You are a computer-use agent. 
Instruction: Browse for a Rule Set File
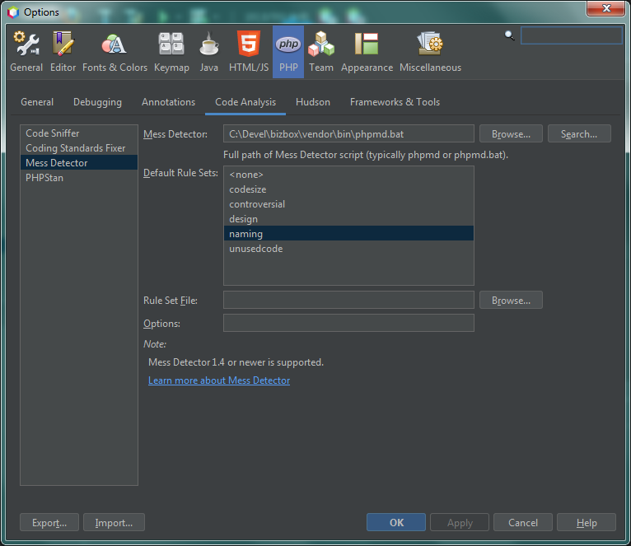pyautogui.click(x=511, y=300)
